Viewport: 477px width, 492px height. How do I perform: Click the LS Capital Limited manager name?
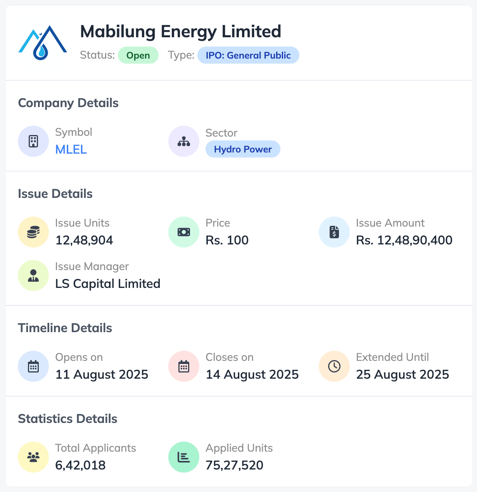(x=108, y=284)
